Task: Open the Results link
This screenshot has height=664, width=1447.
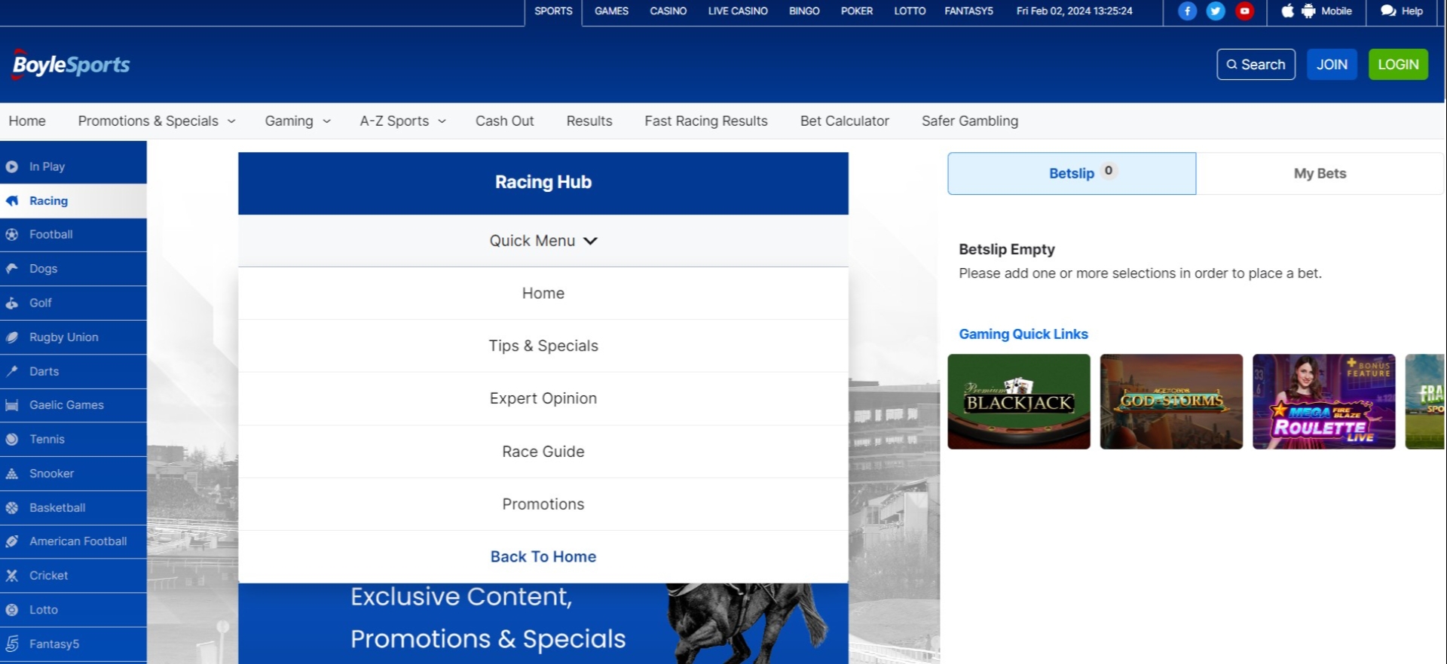Action: 589,121
